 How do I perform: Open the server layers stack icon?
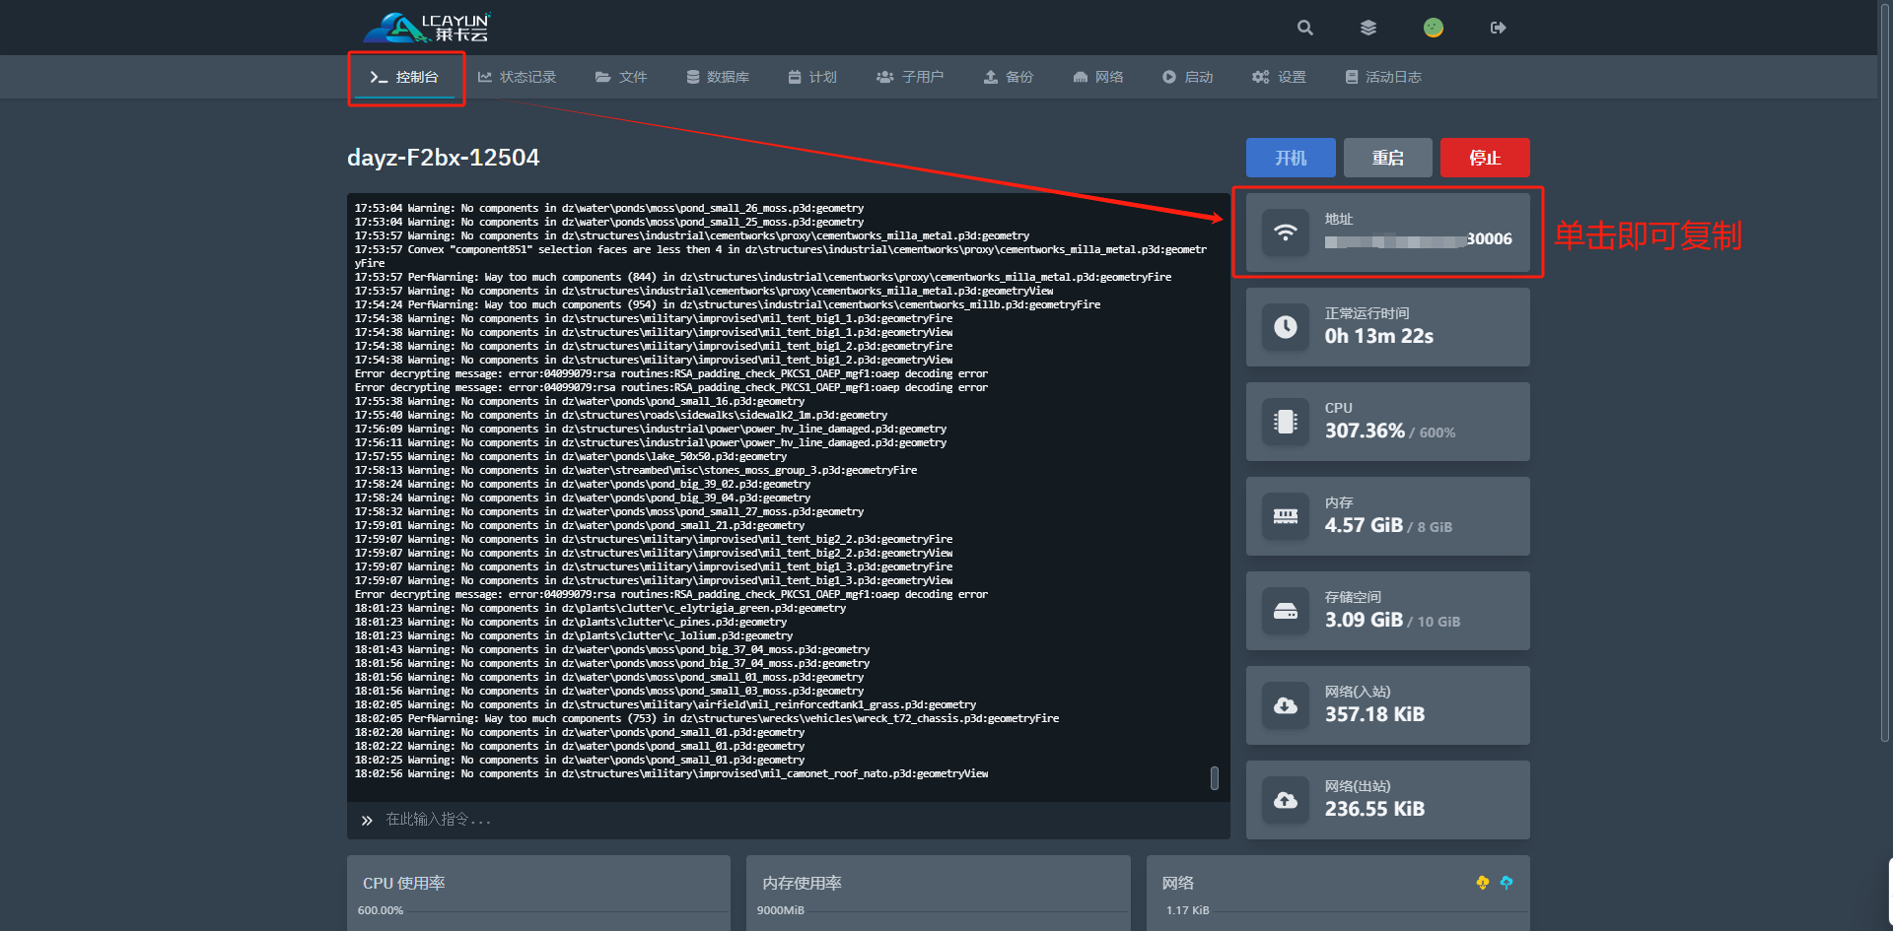pyautogui.click(x=1367, y=28)
